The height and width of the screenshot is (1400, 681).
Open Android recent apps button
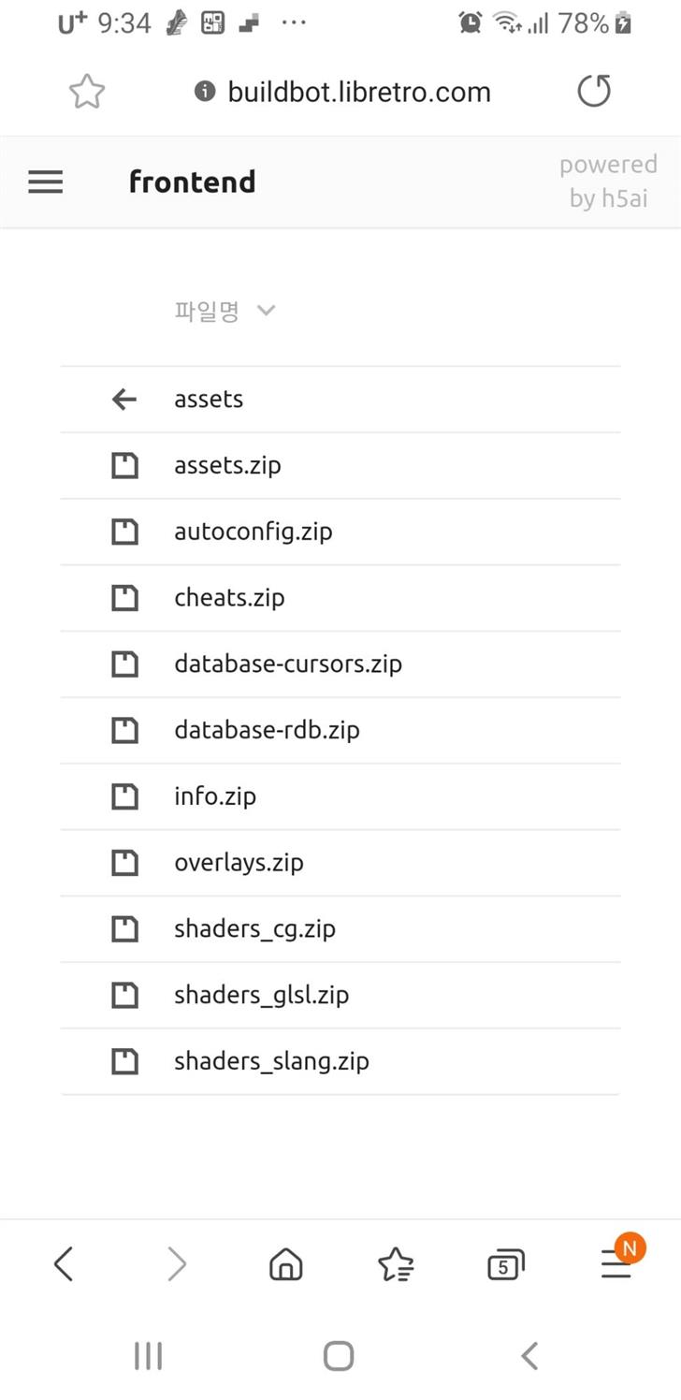(148, 1355)
